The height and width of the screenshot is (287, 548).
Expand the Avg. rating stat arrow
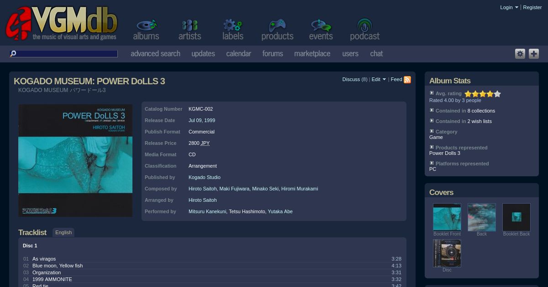click(x=432, y=93)
